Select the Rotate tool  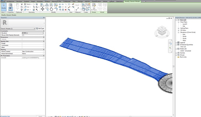point(51,9)
